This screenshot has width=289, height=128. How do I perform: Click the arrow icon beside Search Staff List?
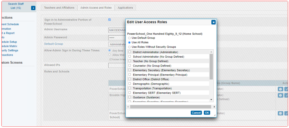tap(33, 8)
